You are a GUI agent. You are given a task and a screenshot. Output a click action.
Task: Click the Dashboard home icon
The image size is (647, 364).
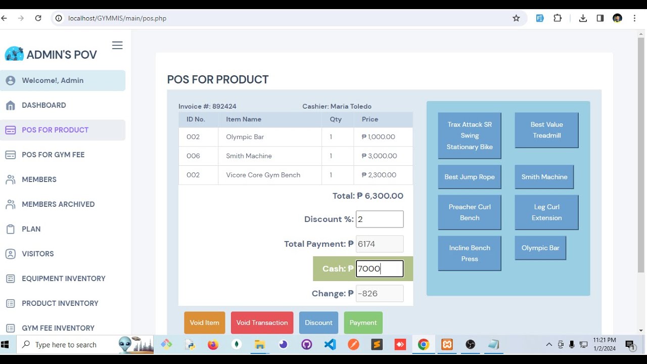tap(10, 105)
